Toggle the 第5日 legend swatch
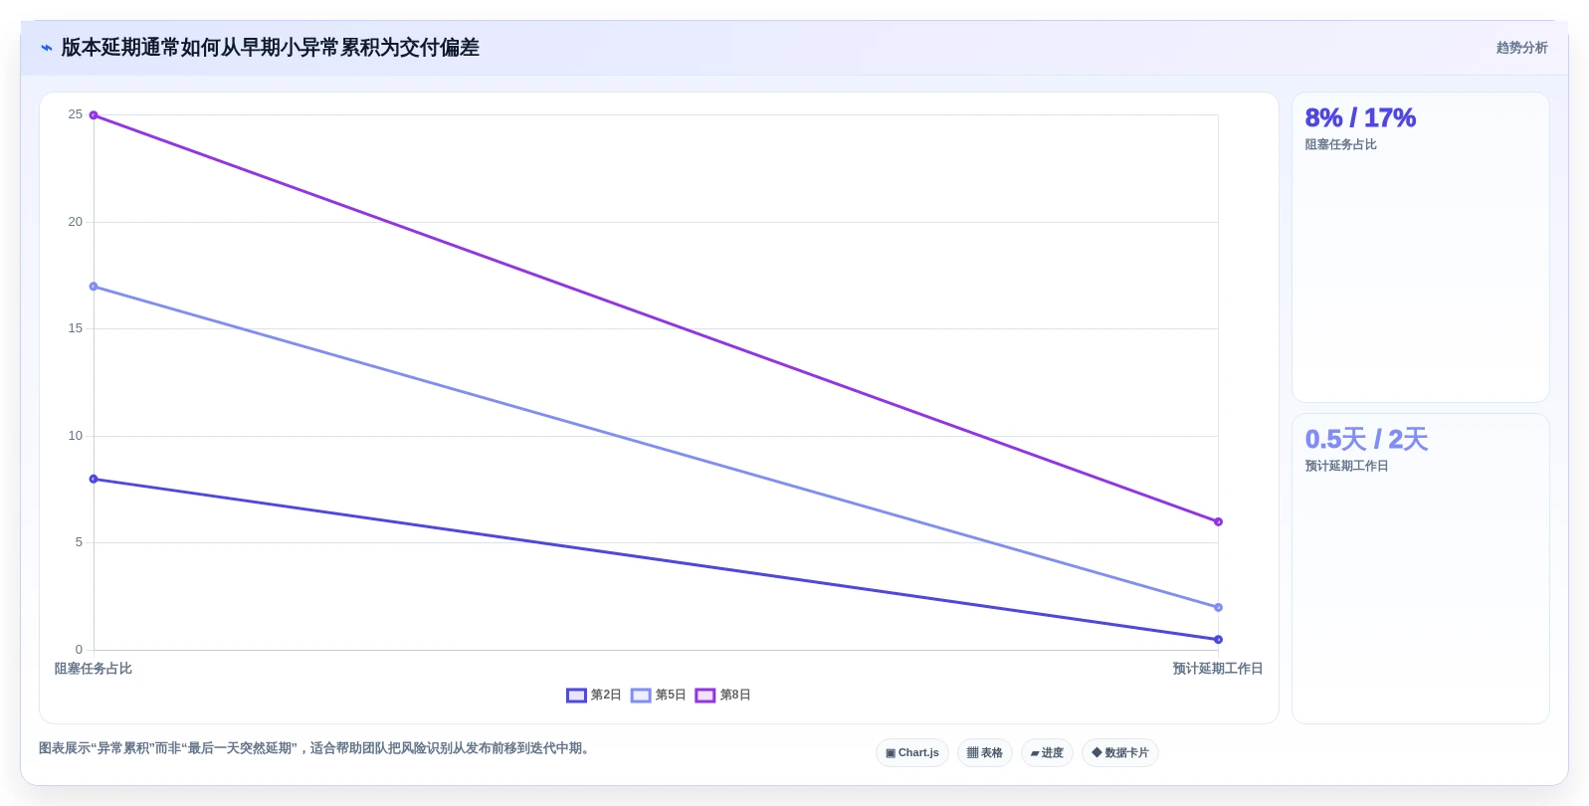 641,696
